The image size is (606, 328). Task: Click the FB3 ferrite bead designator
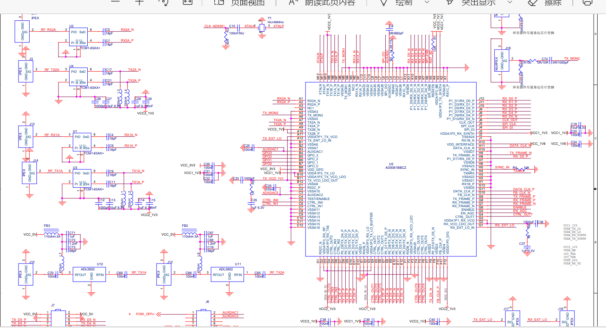(x=47, y=226)
